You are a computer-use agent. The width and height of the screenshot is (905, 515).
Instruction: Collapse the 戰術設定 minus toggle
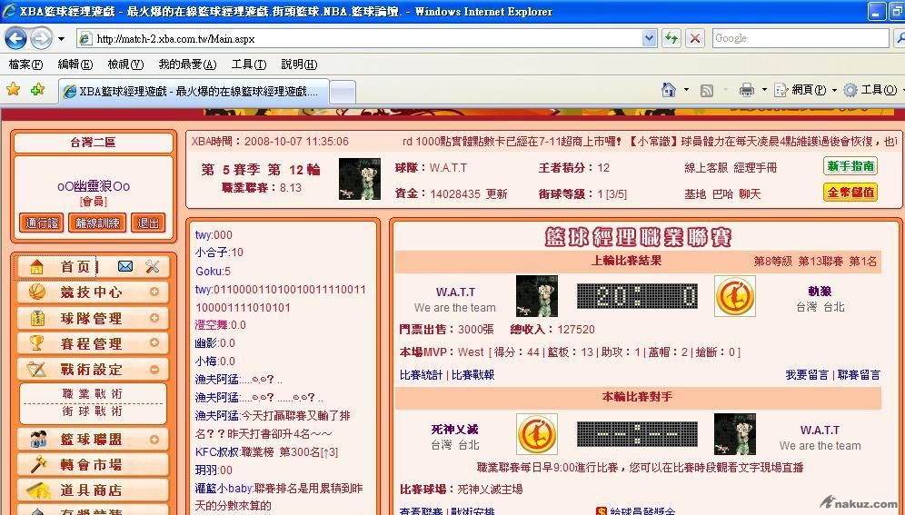pyautogui.click(x=154, y=369)
